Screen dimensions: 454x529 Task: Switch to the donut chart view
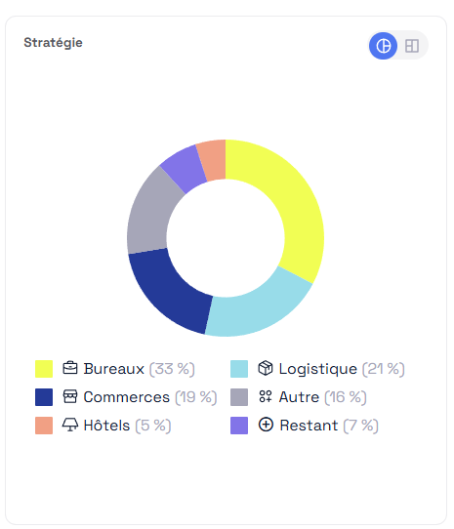click(383, 46)
